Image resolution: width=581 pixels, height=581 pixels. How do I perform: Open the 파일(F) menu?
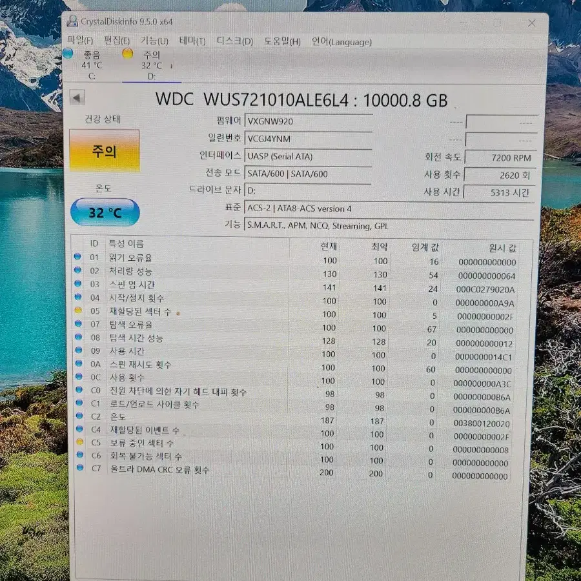80,41
